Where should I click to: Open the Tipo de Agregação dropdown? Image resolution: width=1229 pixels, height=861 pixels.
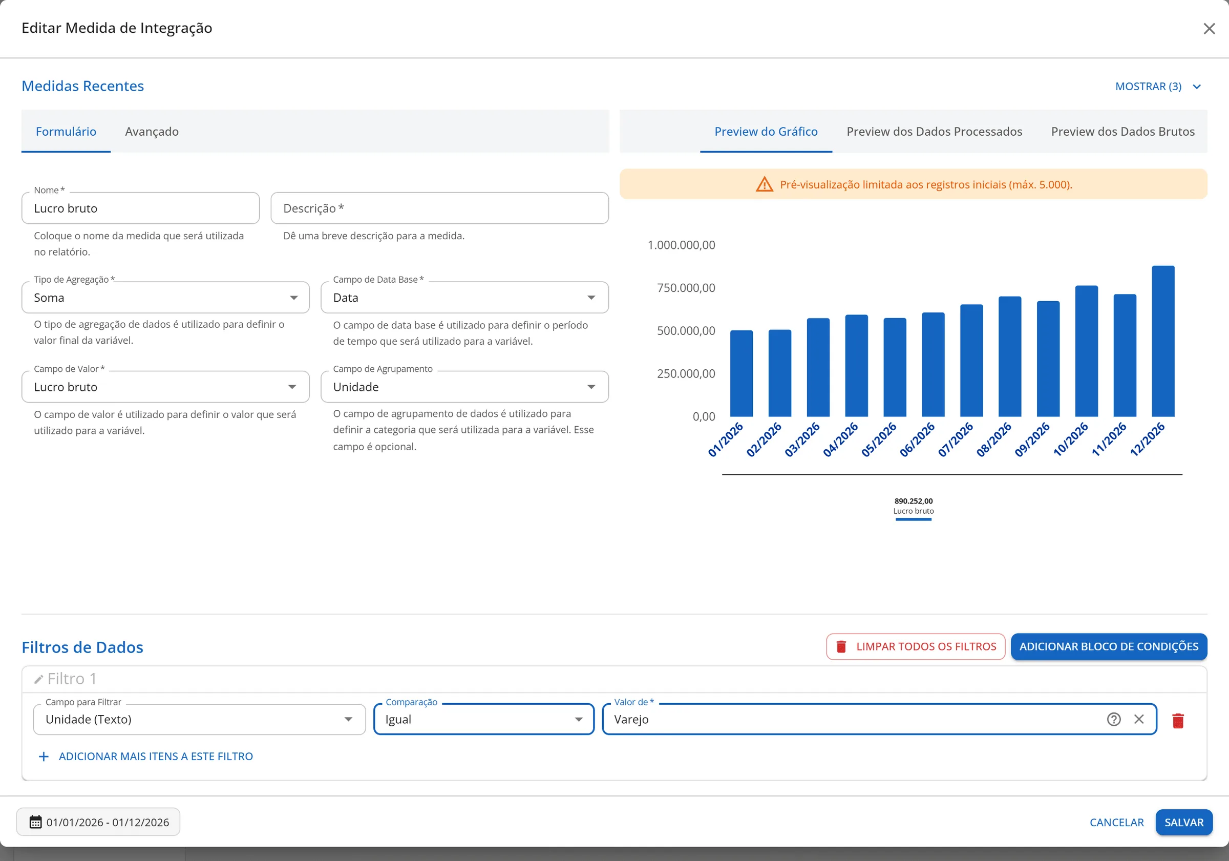tap(165, 297)
